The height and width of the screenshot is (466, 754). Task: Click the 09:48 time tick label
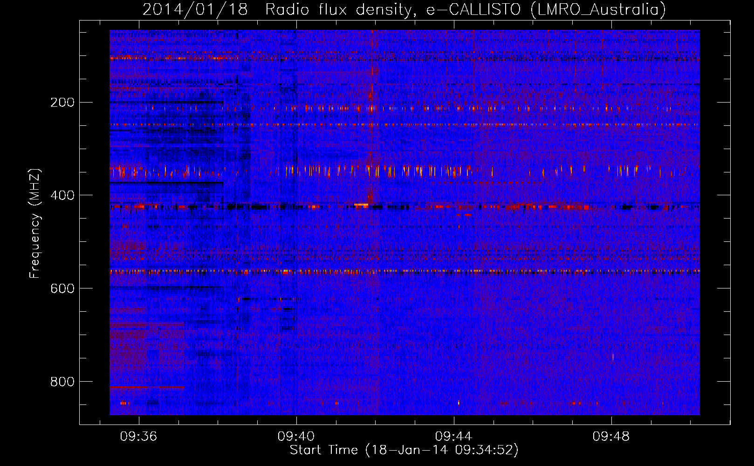611,437
